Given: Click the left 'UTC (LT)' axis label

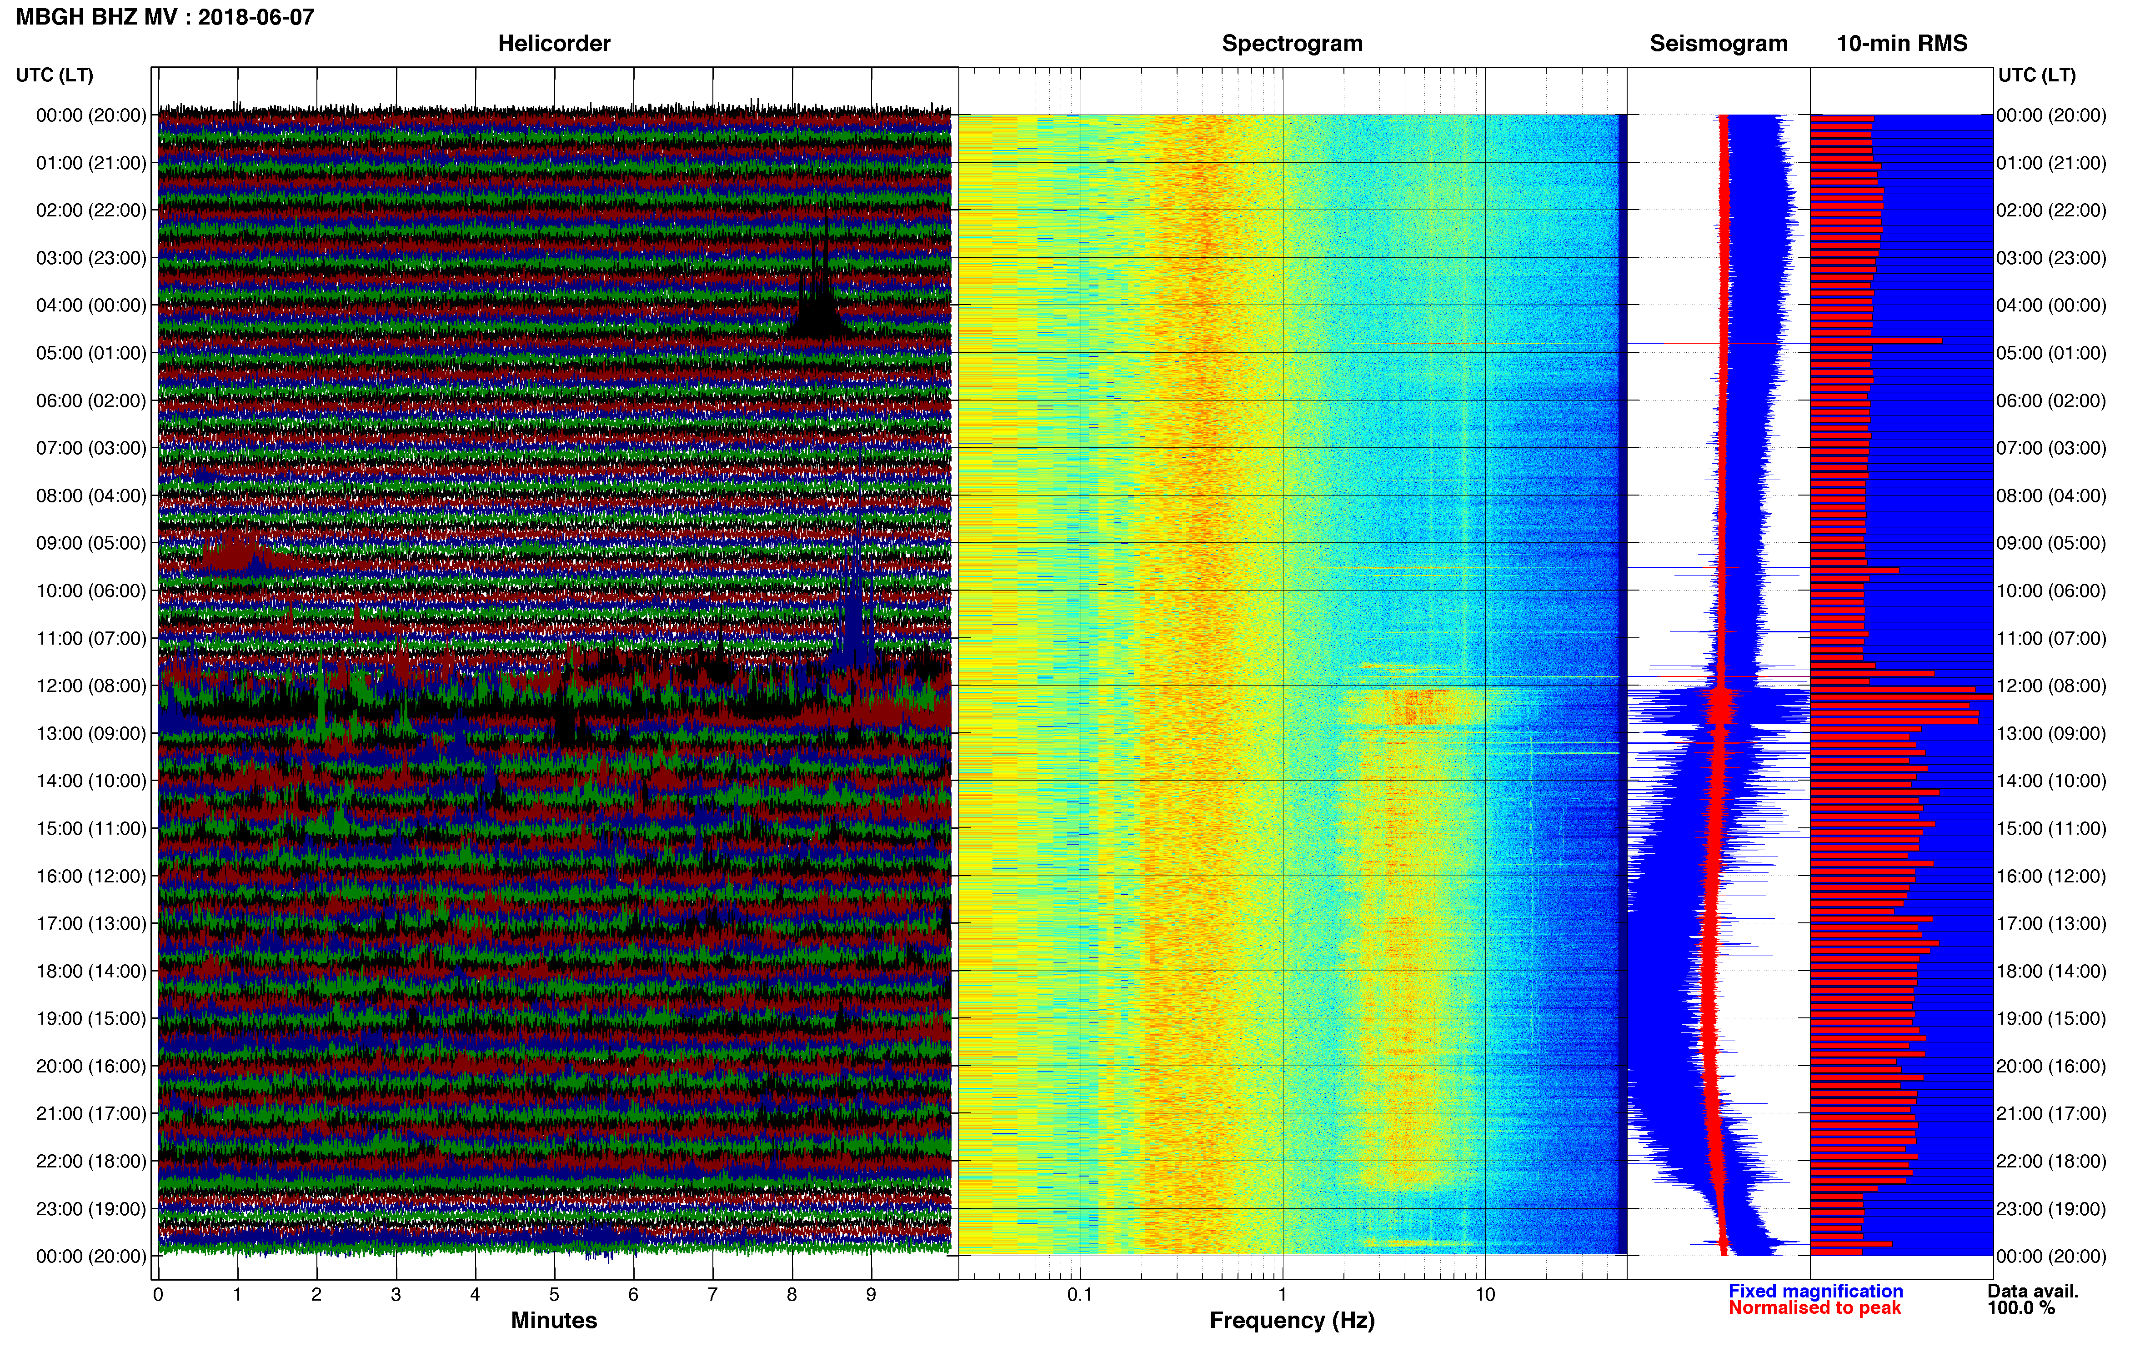Looking at the screenshot, I should click(55, 75).
